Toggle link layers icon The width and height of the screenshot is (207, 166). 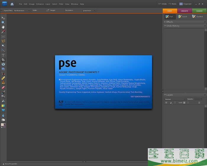(175, 103)
